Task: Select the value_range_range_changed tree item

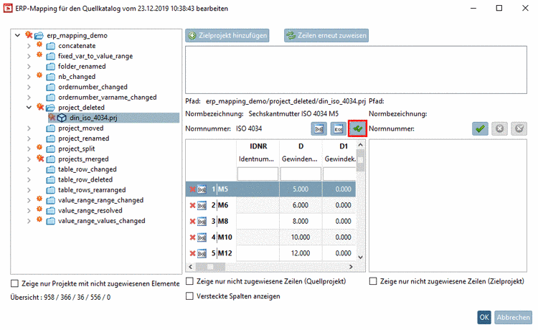Action: click(100, 200)
